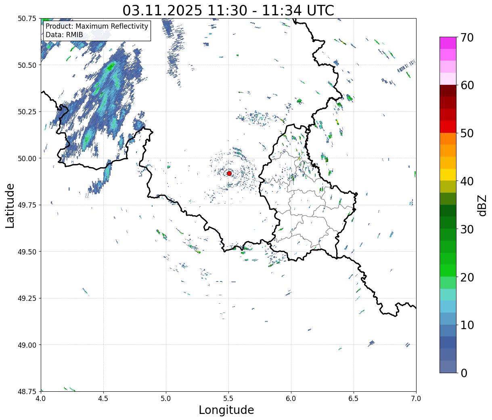Click the 20 colorbar tick label
This screenshot has height=420, width=492.
pos(467,277)
